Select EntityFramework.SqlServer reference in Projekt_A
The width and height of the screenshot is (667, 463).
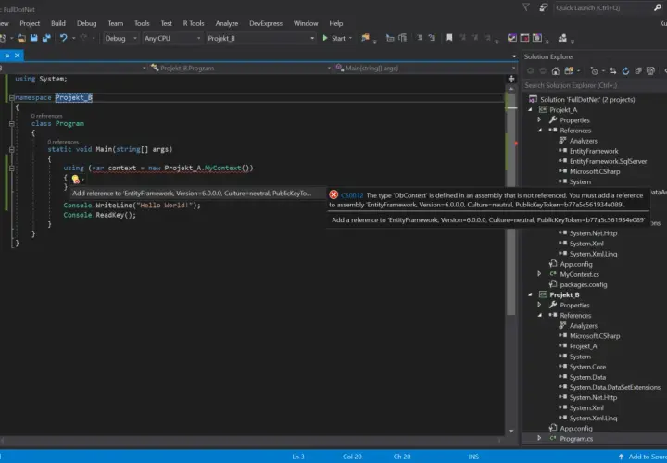coord(609,161)
